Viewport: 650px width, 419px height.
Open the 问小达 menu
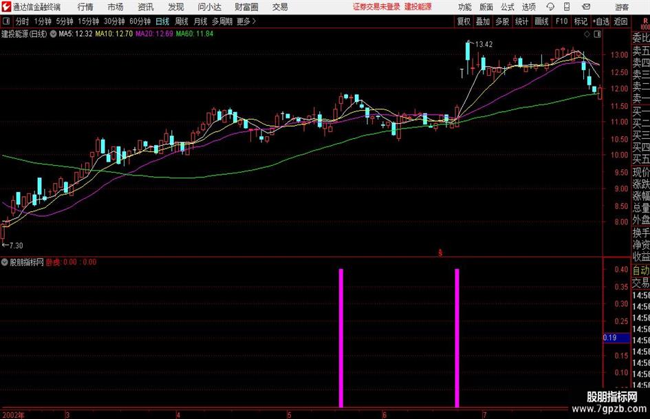pyautogui.click(x=209, y=7)
